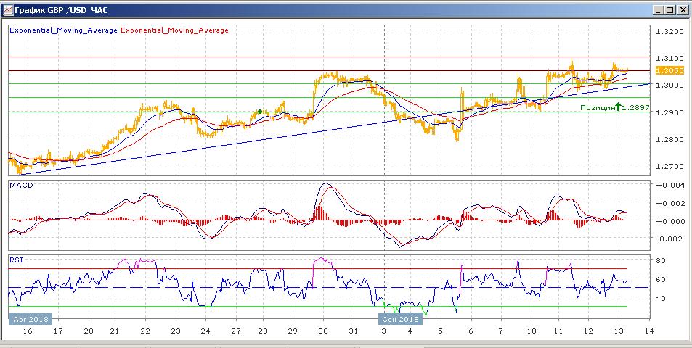Select the red Exponential_Moving_Average label
This screenshot has height=348, width=692.
tap(174, 30)
